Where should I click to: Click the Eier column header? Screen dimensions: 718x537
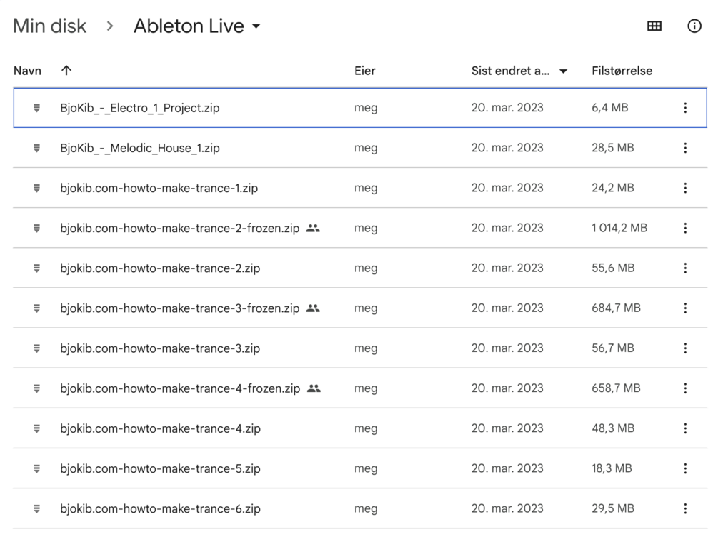(364, 71)
